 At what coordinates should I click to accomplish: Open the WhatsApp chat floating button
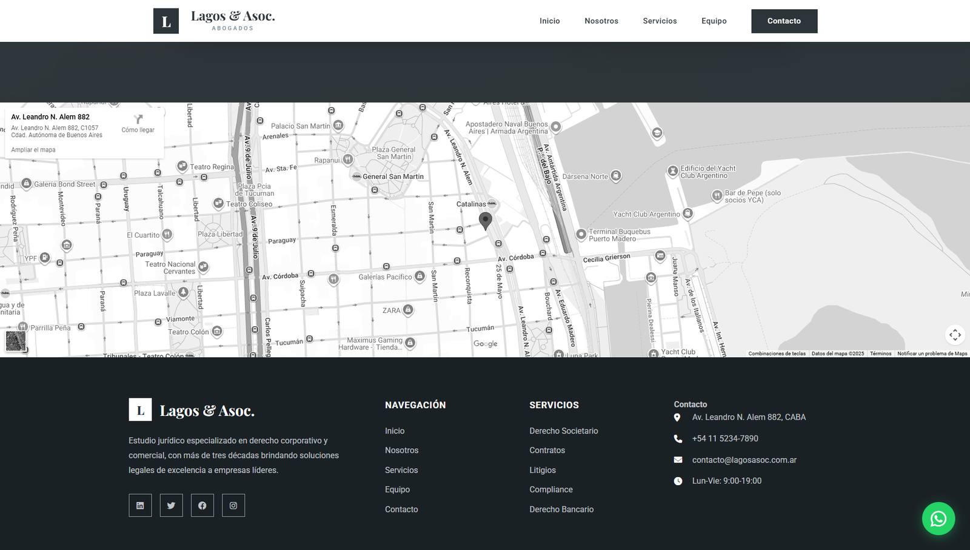coord(938,518)
